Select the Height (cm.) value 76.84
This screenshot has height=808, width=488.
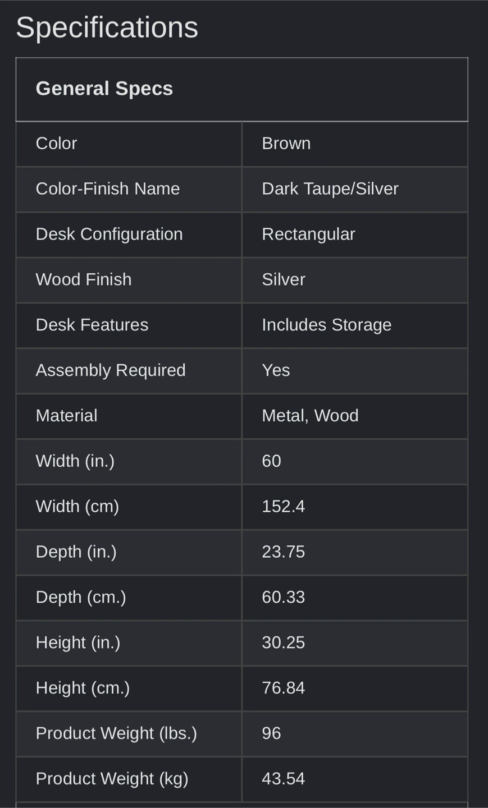pos(284,688)
